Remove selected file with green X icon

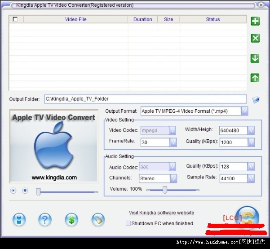pos(255,38)
